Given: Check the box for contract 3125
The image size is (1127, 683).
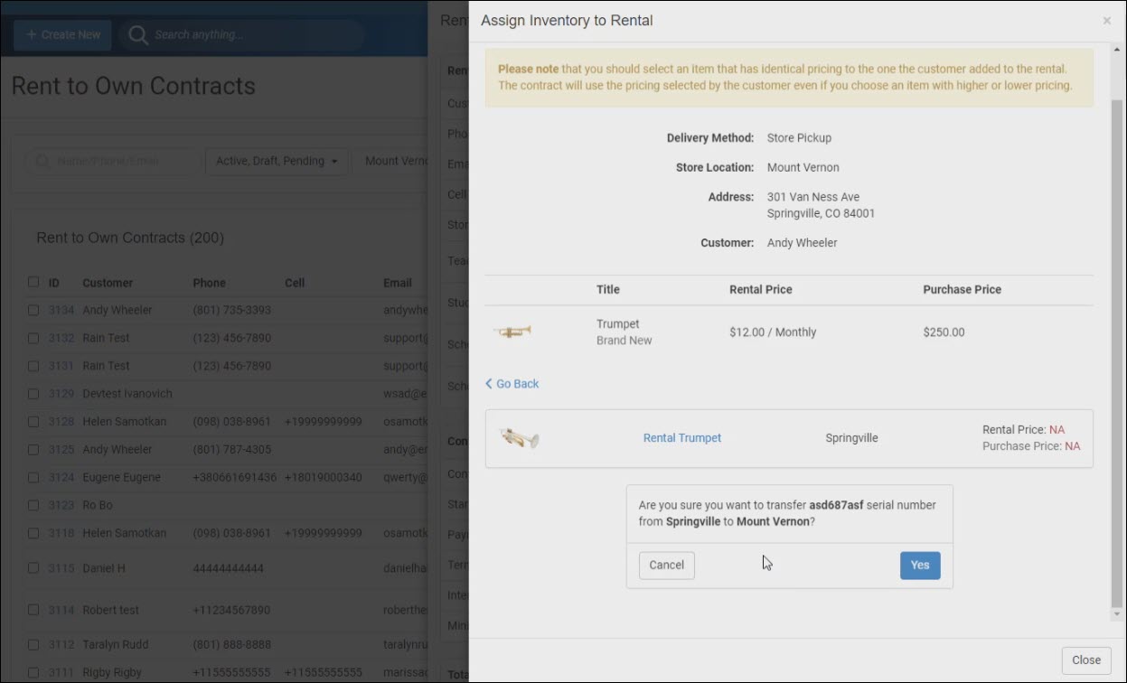Looking at the screenshot, I should tap(33, 449).
